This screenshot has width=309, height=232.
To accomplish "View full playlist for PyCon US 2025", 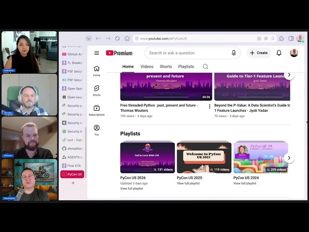I will click(188, 183).
